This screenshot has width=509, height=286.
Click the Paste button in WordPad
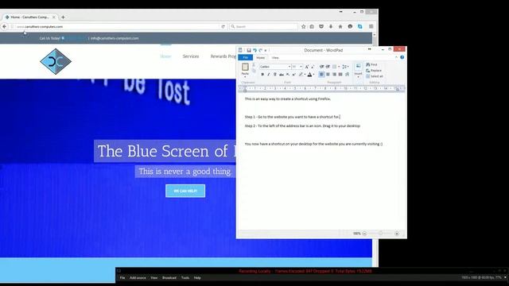point(245,69)
